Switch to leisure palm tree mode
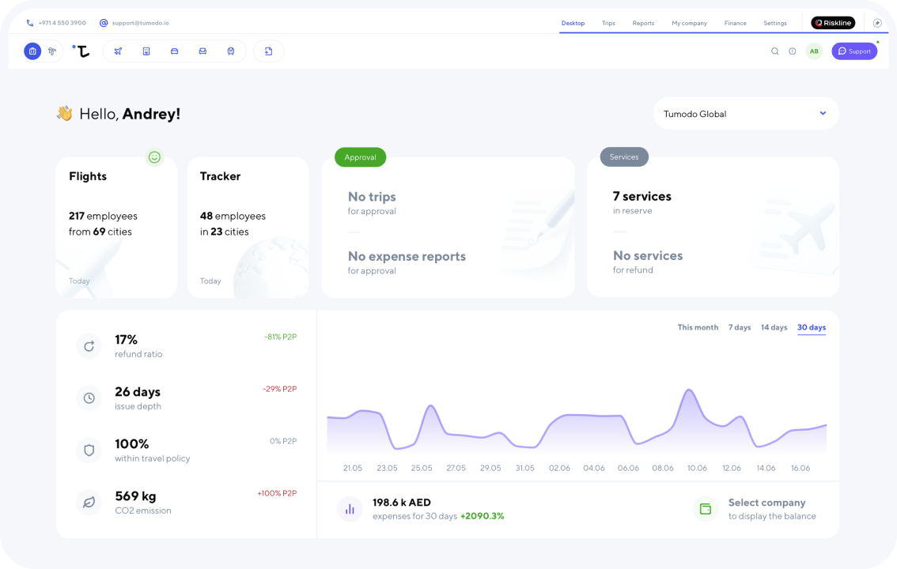The height and width of the screenshot is (569, 897). pos(52,51)
